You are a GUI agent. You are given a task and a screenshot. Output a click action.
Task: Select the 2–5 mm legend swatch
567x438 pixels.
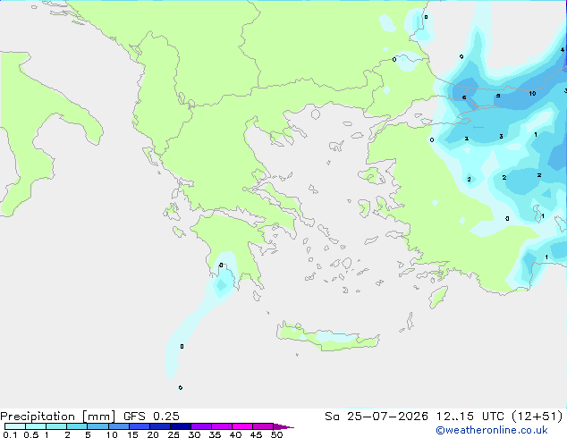coord(77,426)
